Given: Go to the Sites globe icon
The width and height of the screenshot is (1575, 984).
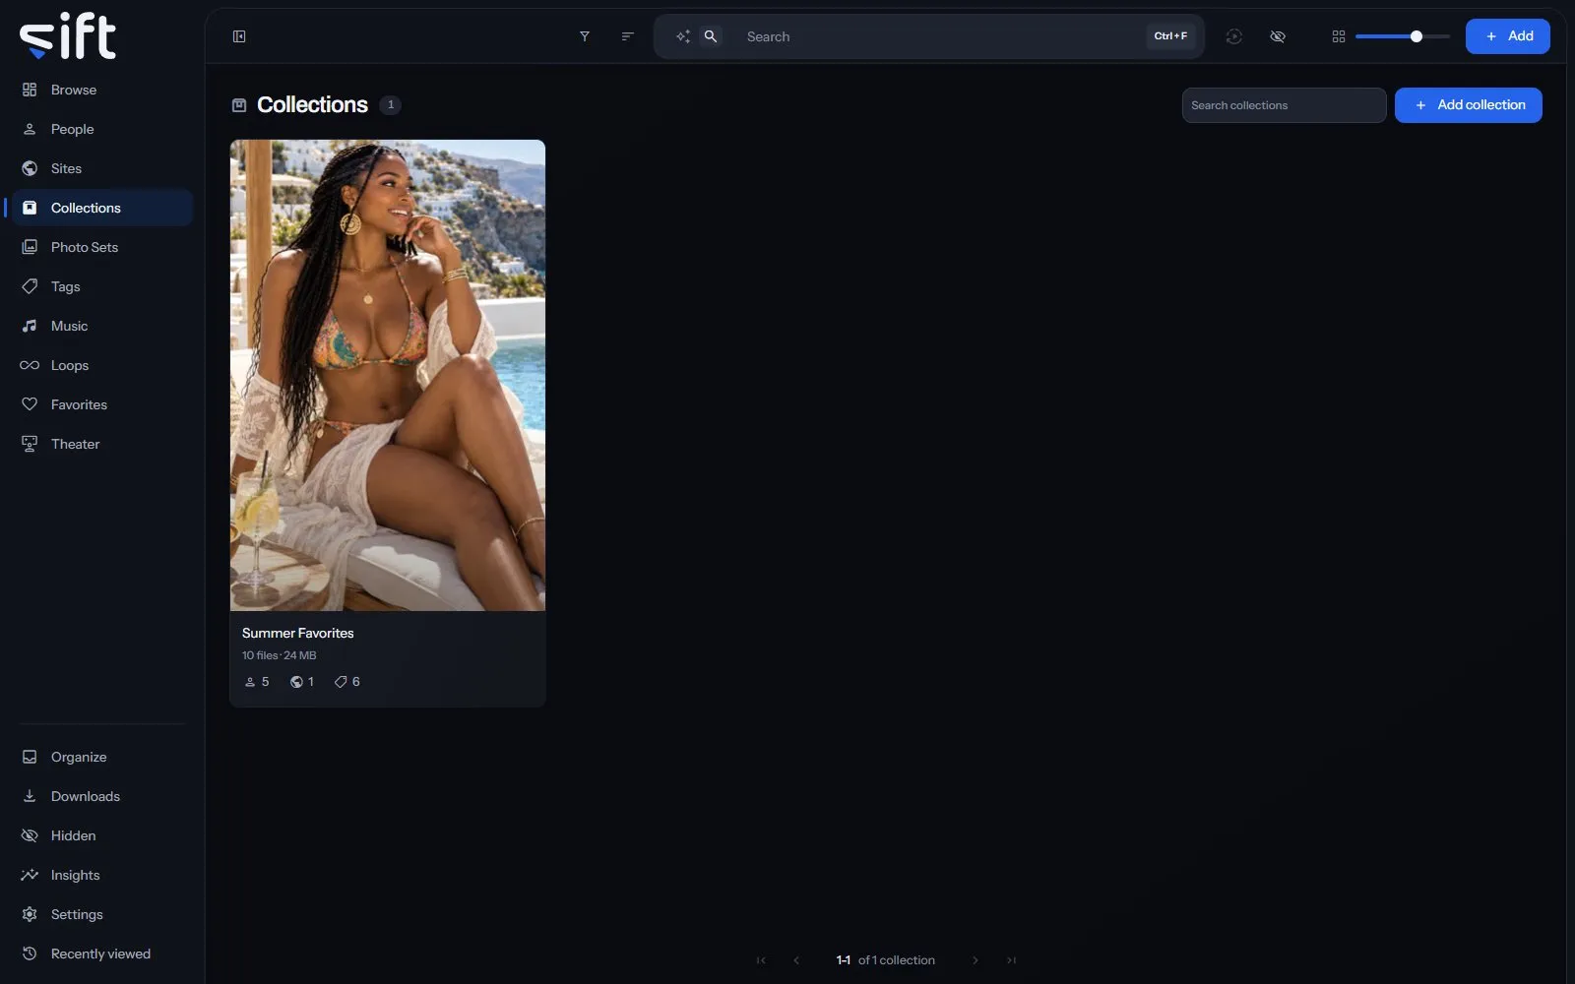Looking at the screenshot, I should 30,168.
